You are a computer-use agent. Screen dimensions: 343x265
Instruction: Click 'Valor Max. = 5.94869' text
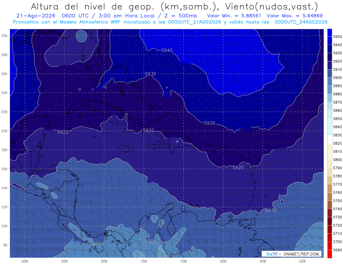pyautogui.click(x=295, y=16)
